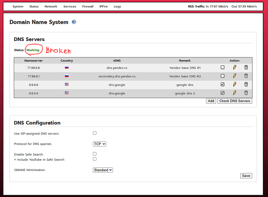The image size is (268, 197).
Task: Edit the 77.88.8.8 nameserver entry
Action: 235,67
